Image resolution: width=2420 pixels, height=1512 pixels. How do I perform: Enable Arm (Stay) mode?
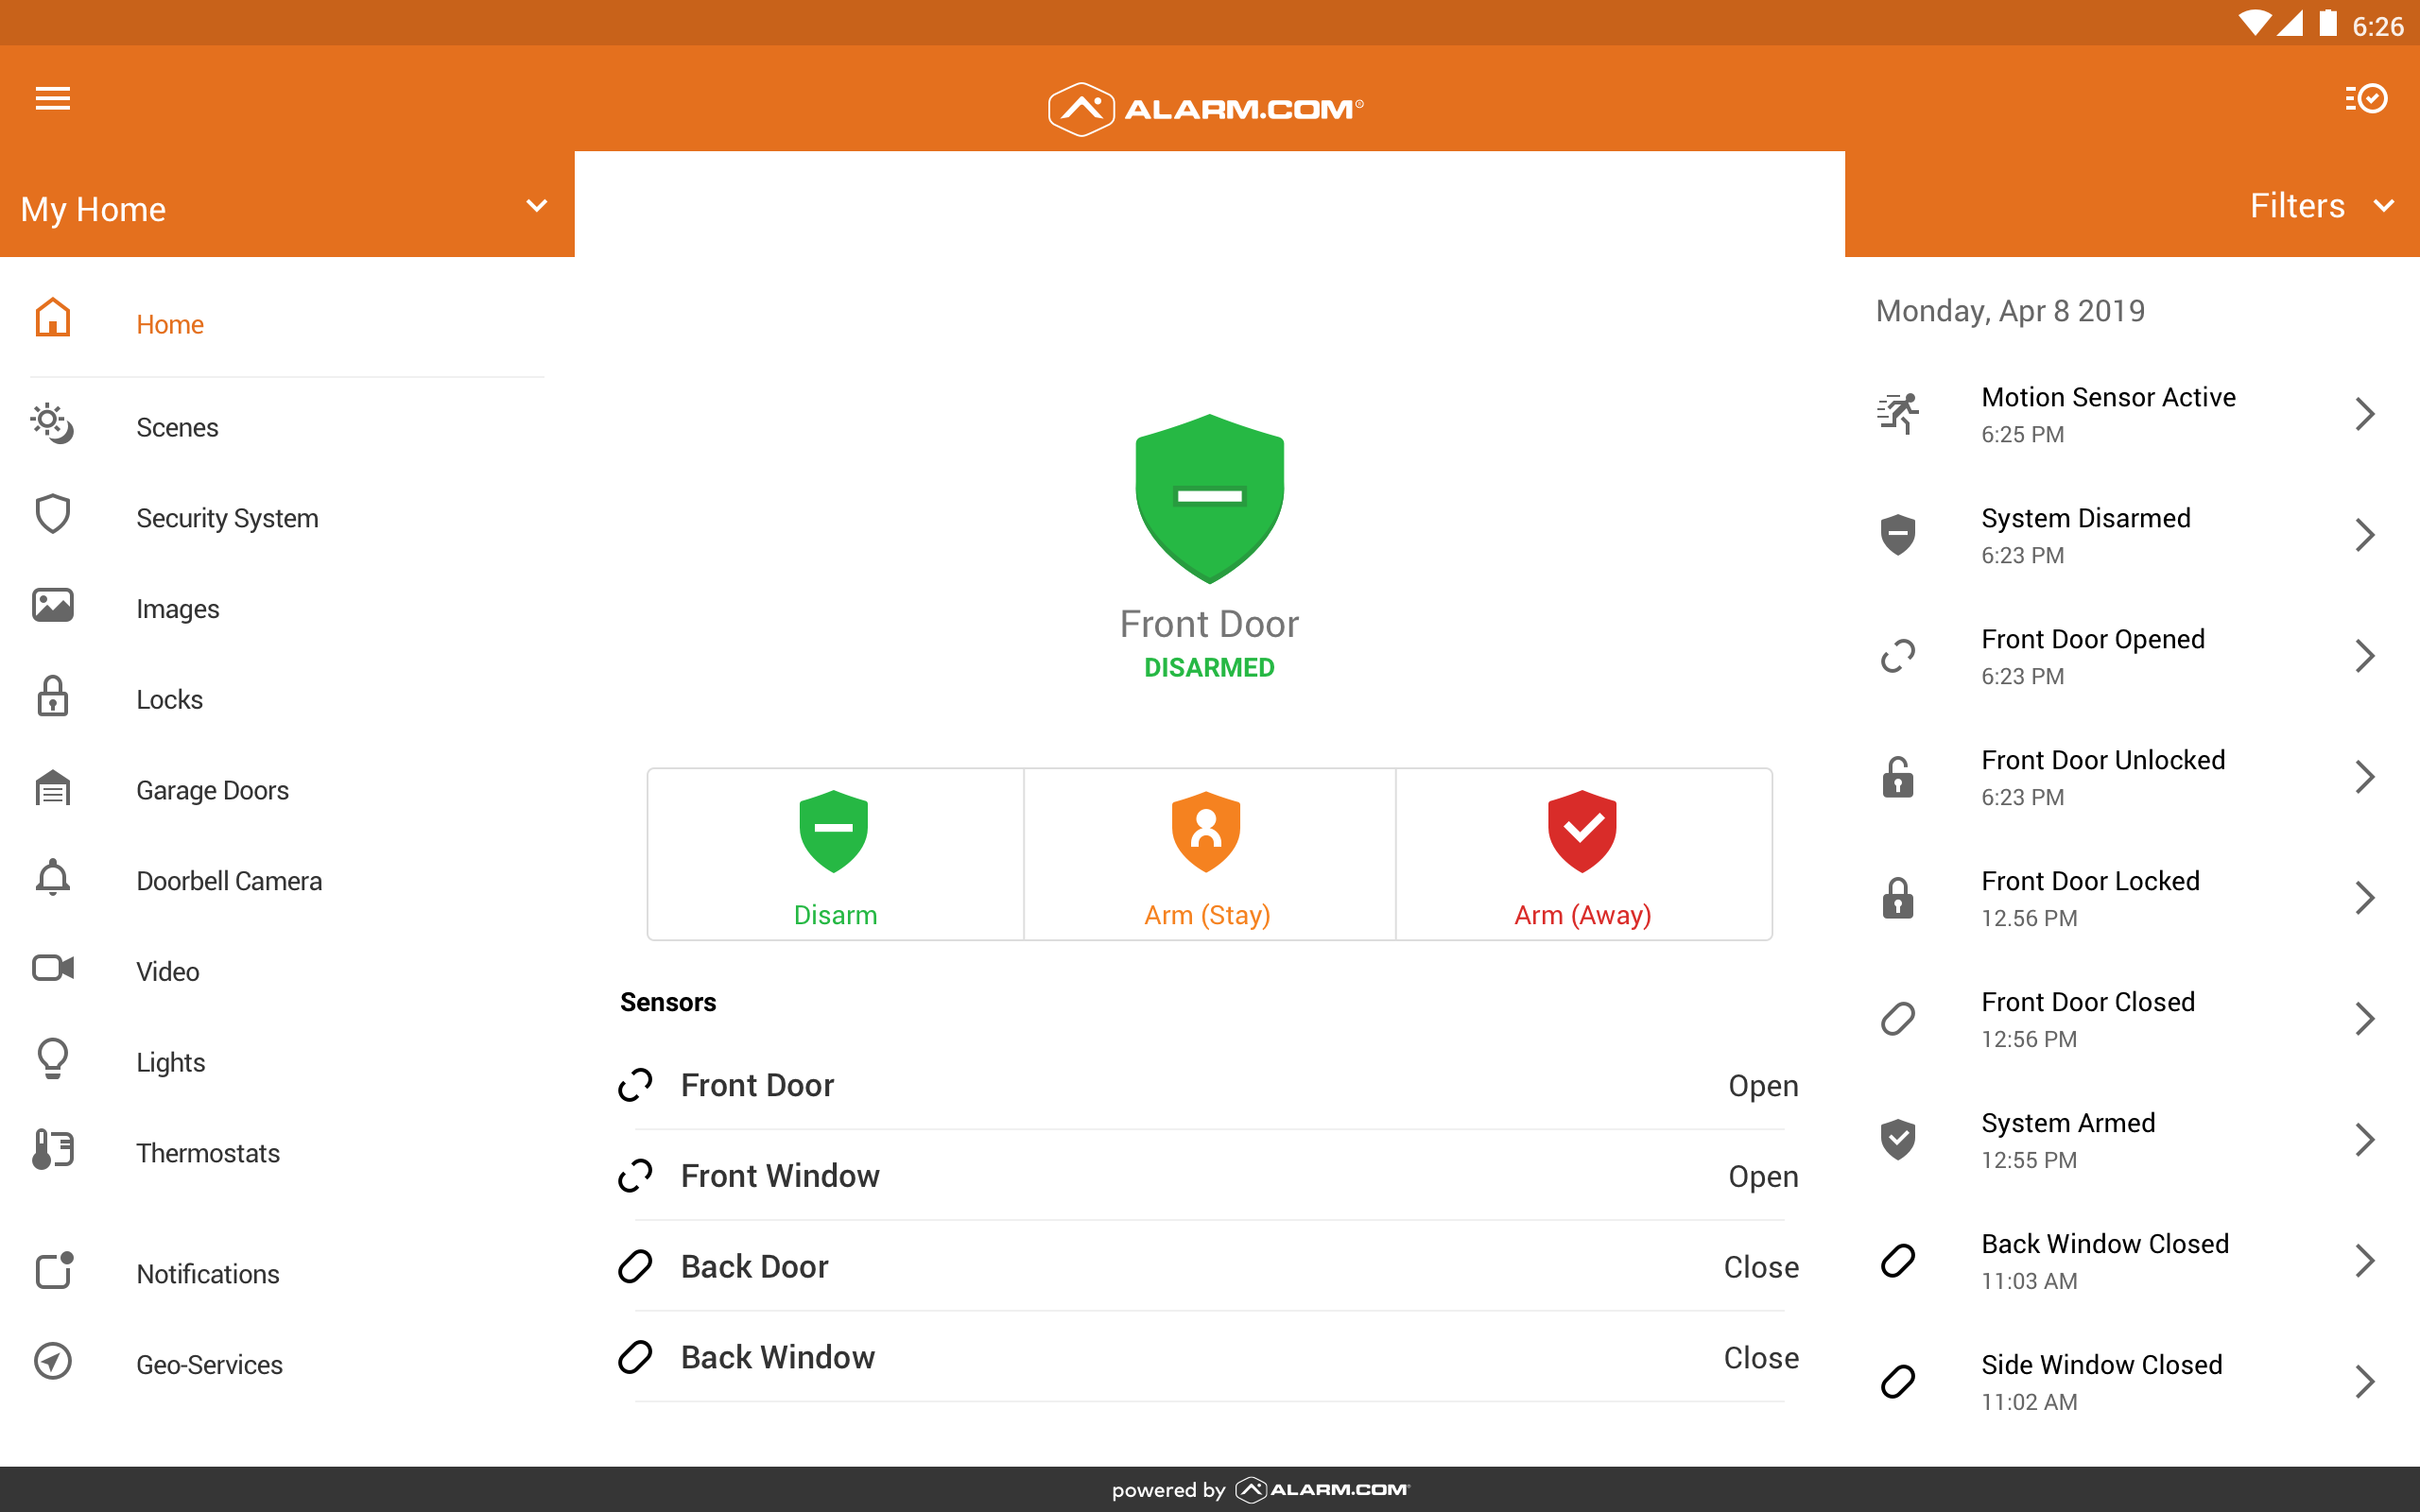[1207, 855]
